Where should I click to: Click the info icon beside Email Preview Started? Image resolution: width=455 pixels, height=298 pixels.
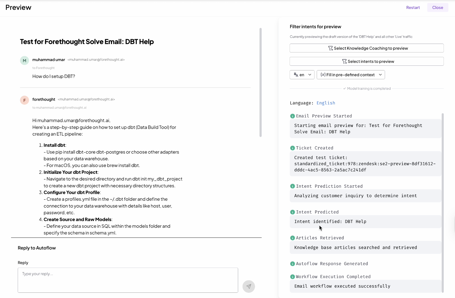tap(292, 116)
